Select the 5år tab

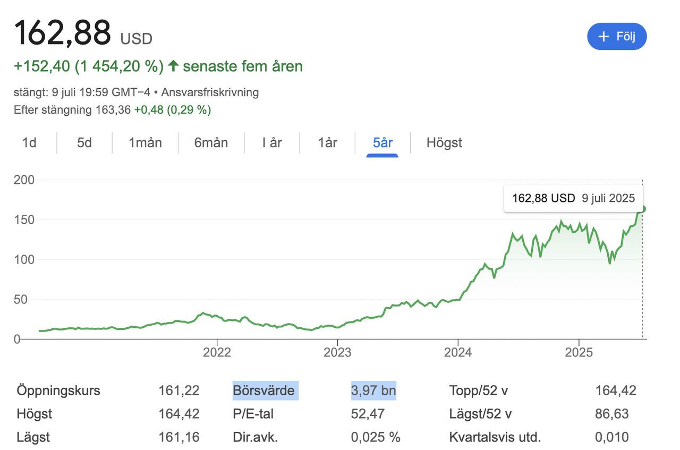coord(382,142)
